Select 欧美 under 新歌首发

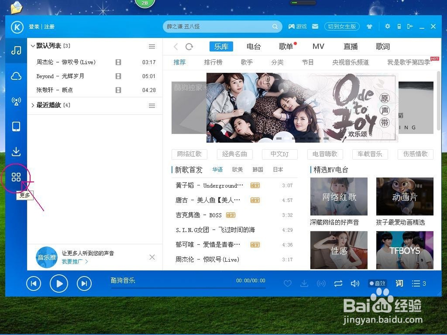click(x=237, y=169)
